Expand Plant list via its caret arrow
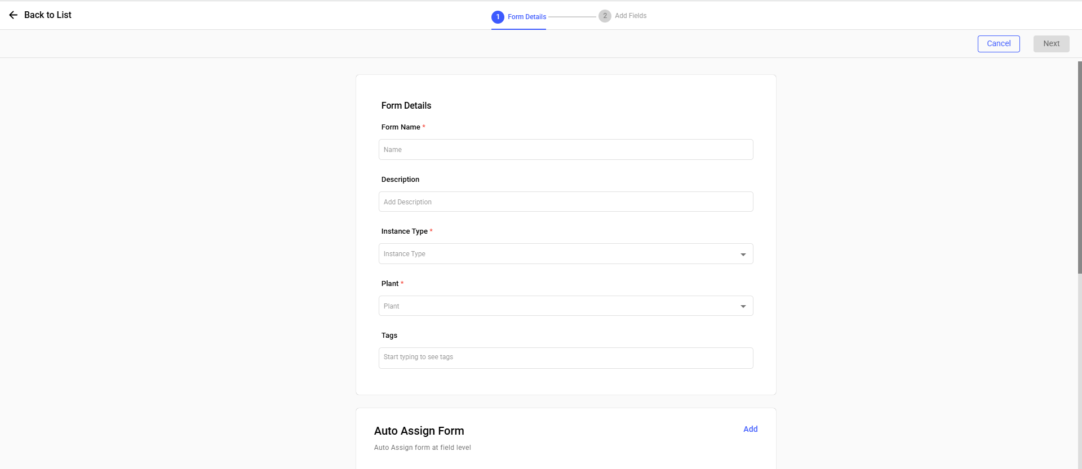 (743, 306)
